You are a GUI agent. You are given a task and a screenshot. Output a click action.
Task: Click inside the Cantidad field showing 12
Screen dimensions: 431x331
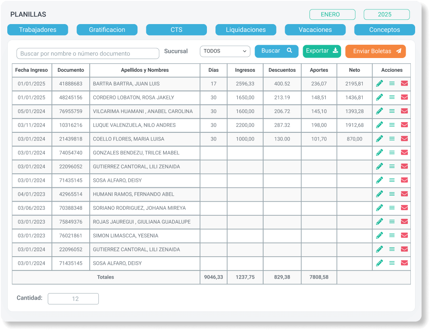[73, 298]
